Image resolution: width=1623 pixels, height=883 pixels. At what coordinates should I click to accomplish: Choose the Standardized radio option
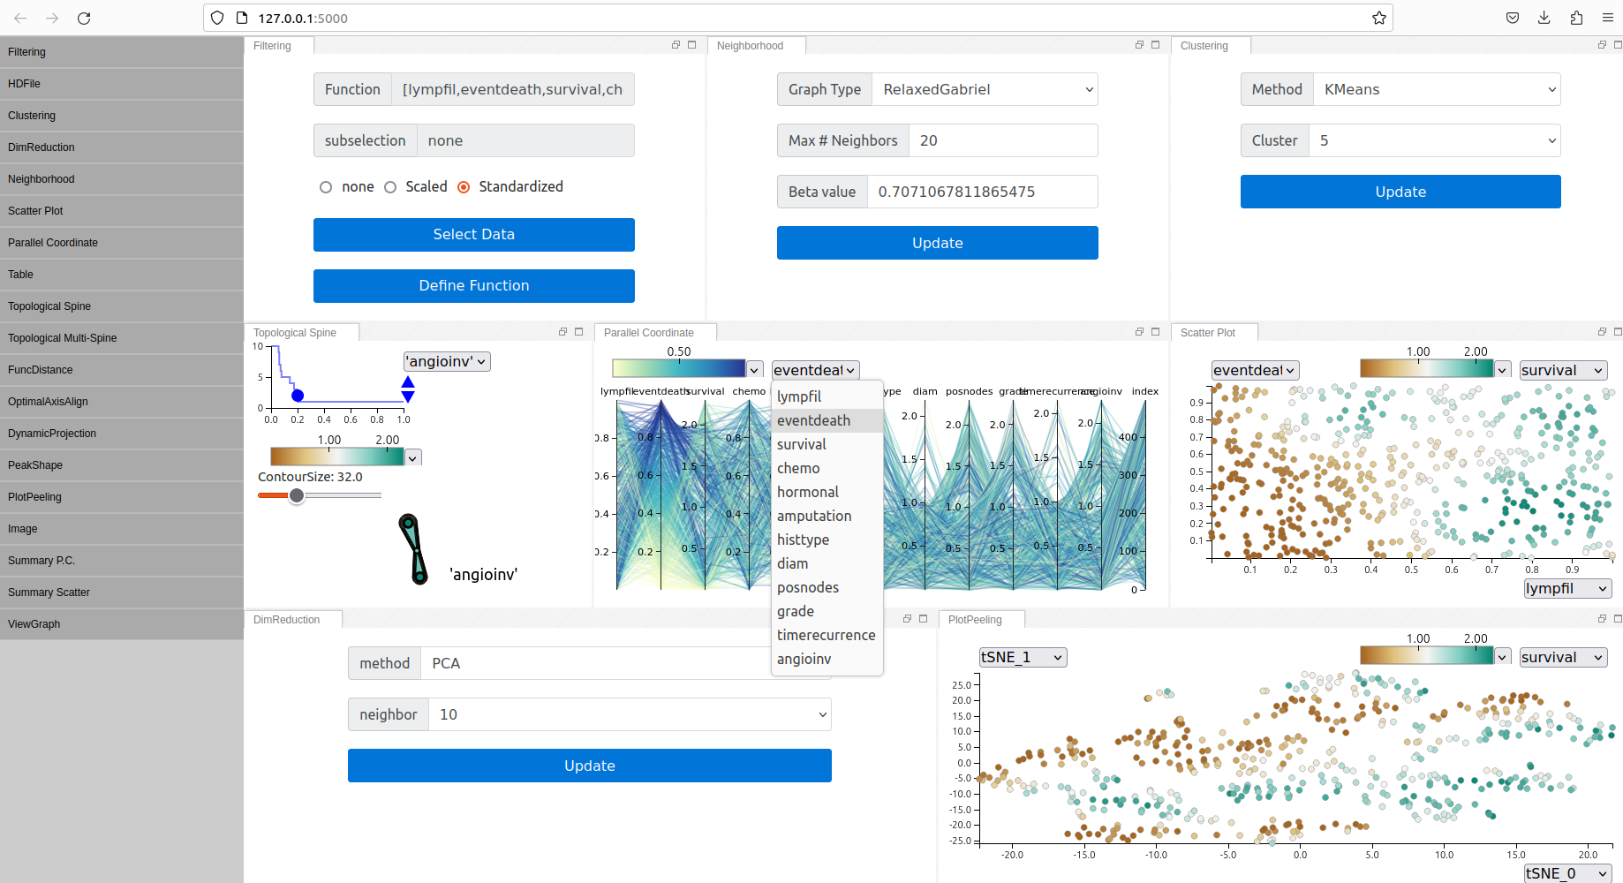(x=464, y=187)
